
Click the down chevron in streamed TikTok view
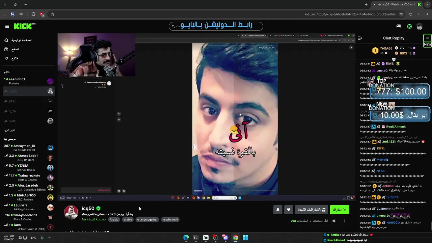click(x=118, y=119)
